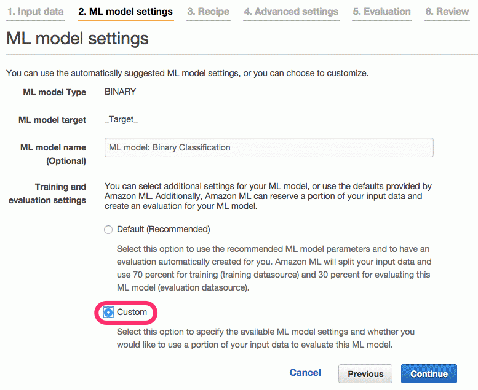Open the Recipe step tab
Viewport: 478px width, 390px height.
[x=208, y=12]
